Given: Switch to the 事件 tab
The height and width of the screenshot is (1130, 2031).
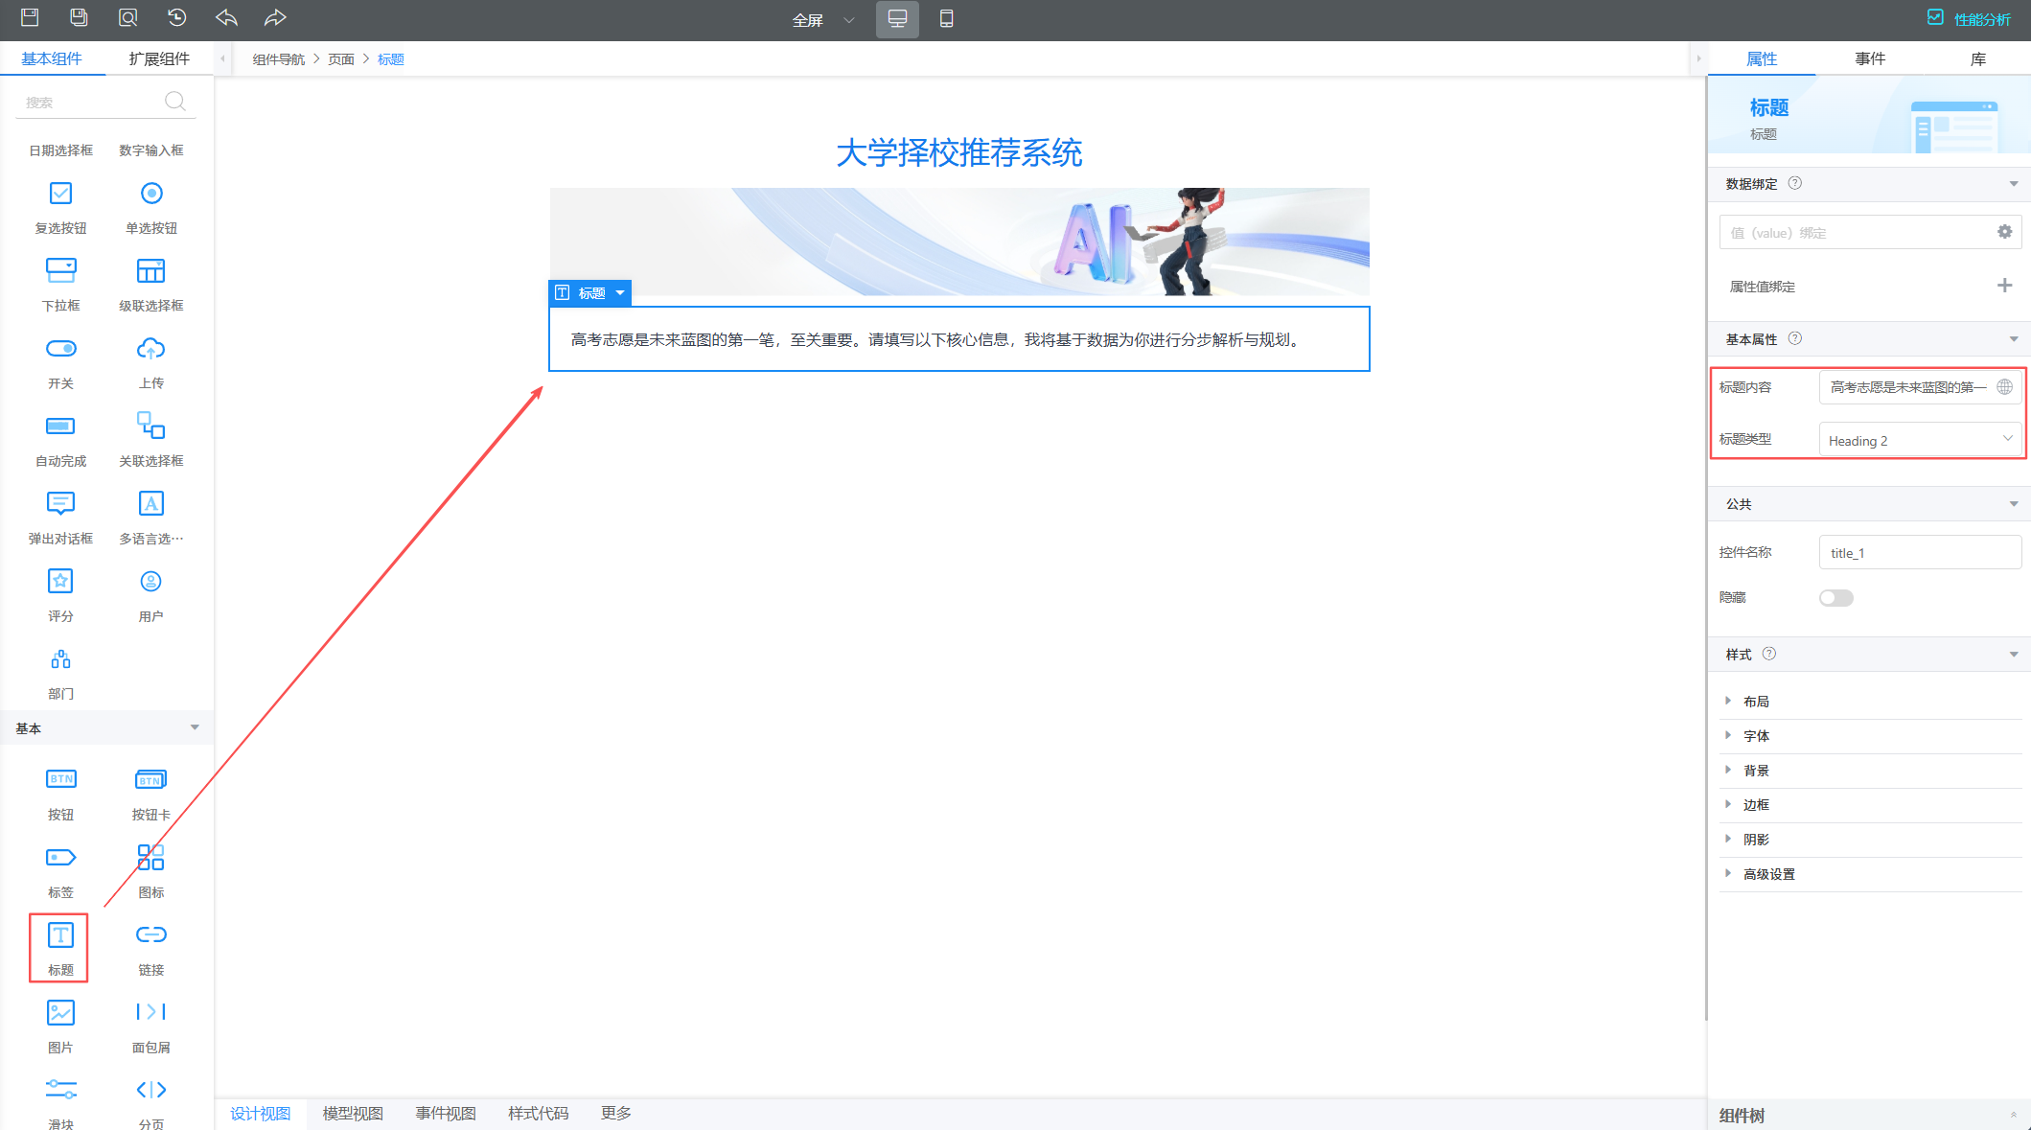Looking at the screenshot, I should [1869, 58].
